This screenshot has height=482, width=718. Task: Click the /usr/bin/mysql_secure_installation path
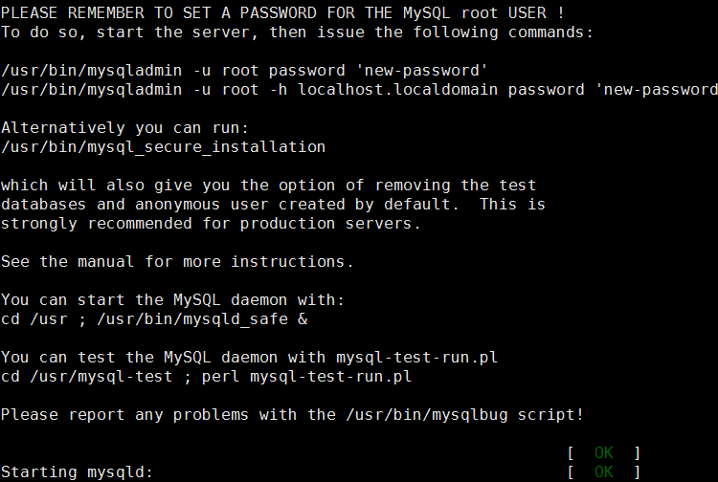pyautogui.click(x=163, y=146)
